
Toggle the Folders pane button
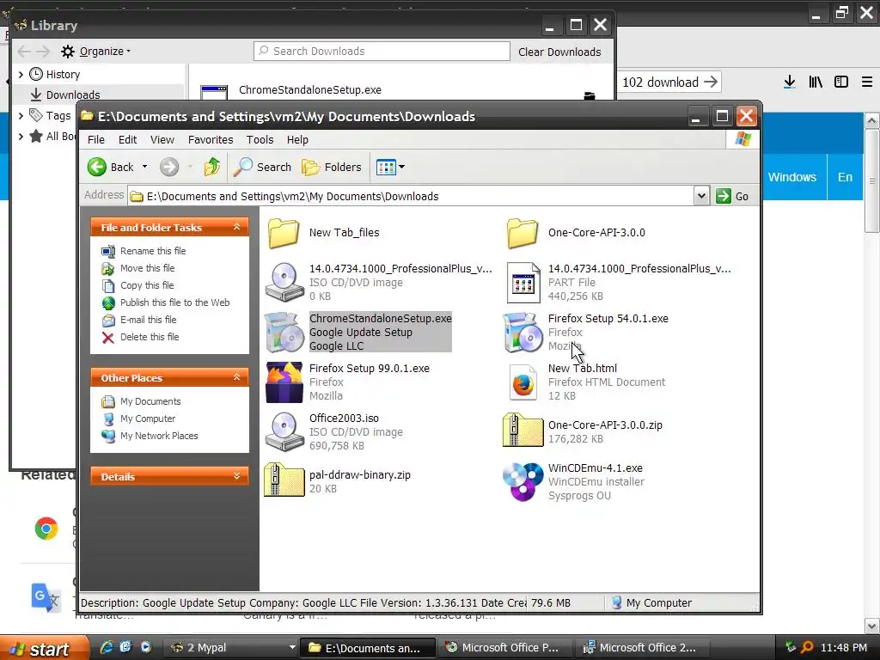tap(331, 168)
